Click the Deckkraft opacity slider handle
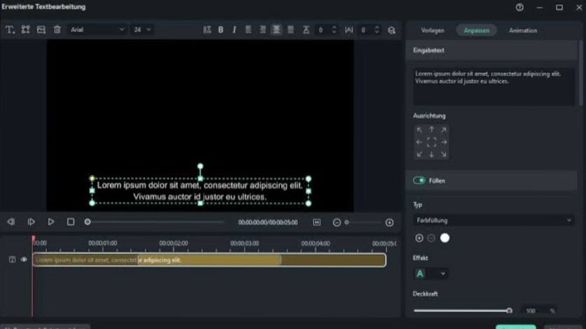The width and height of the screenshot is (586, 329). (x=509, y=311)
